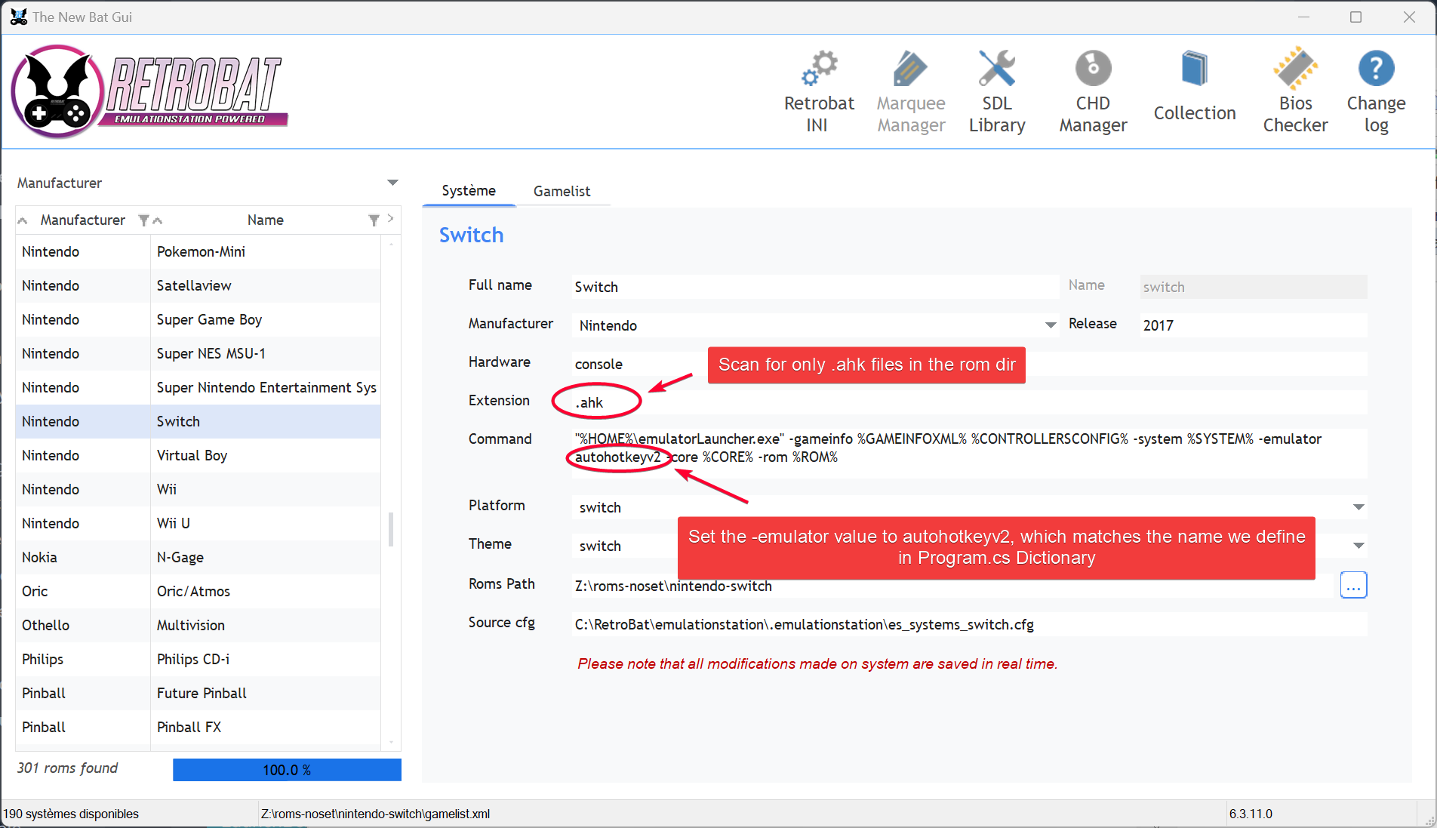The image size is (1437, 828).
Task: Click the Nokia manufacturer cell
Action: click(x=83, y=557)
